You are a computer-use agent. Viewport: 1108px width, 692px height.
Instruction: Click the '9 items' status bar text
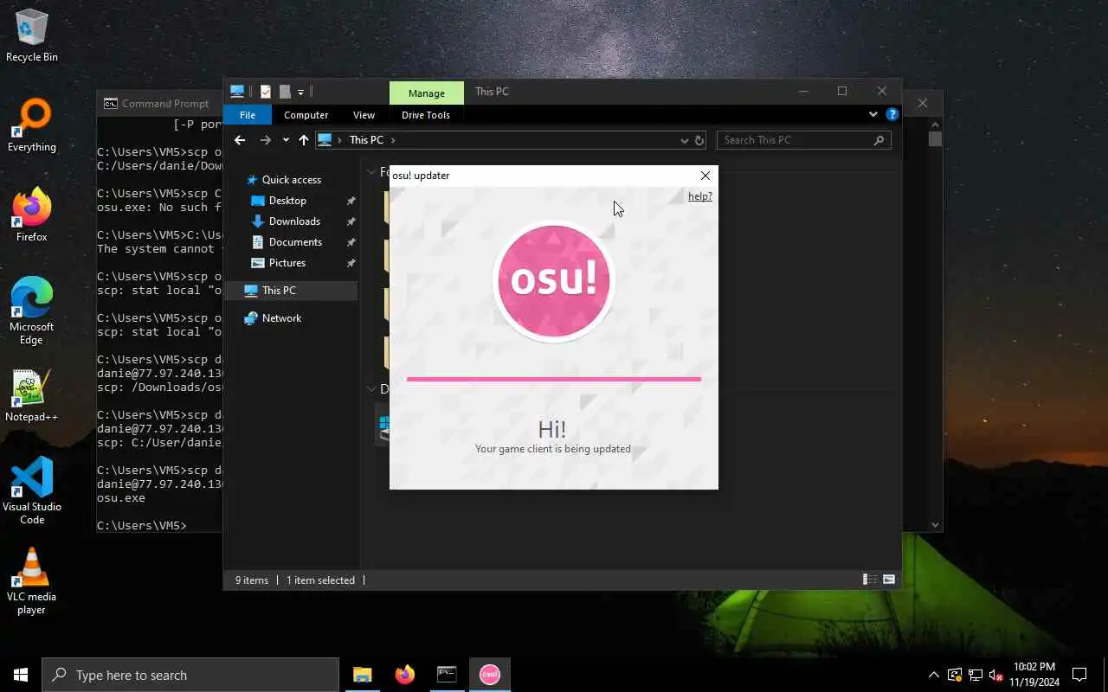coord(252,580)
